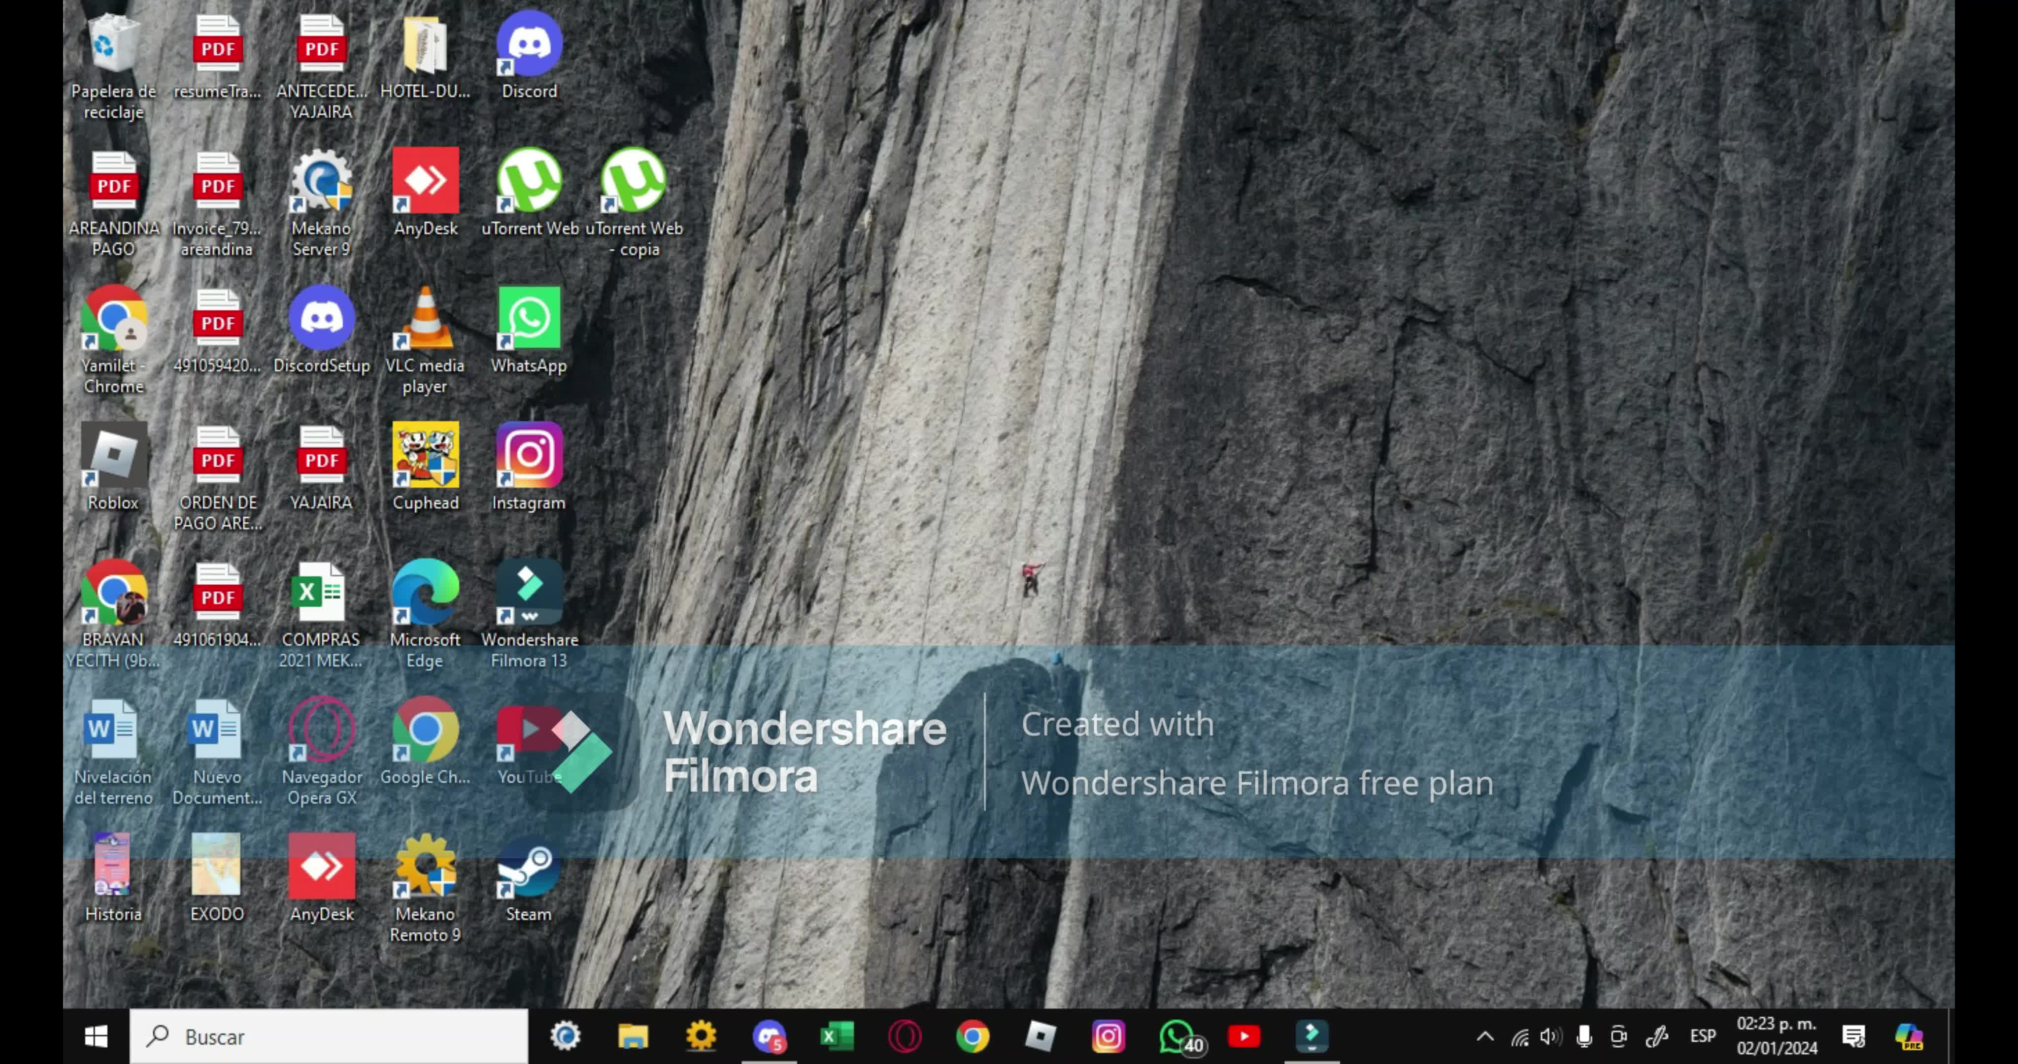Switch to Filmora in the taskbar
2018x1064 pixels.
coord(1312,1036)
